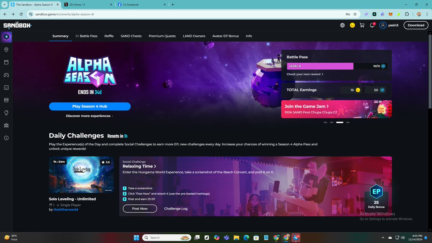Open the level 6 badge in sidebar
This screenshot has width=432, height=243.
6,36
